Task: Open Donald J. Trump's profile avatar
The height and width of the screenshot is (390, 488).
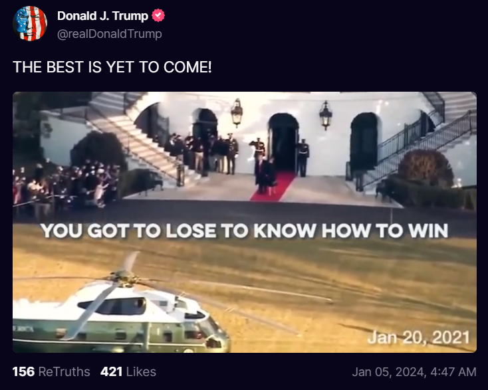Action: click(30, 24)
